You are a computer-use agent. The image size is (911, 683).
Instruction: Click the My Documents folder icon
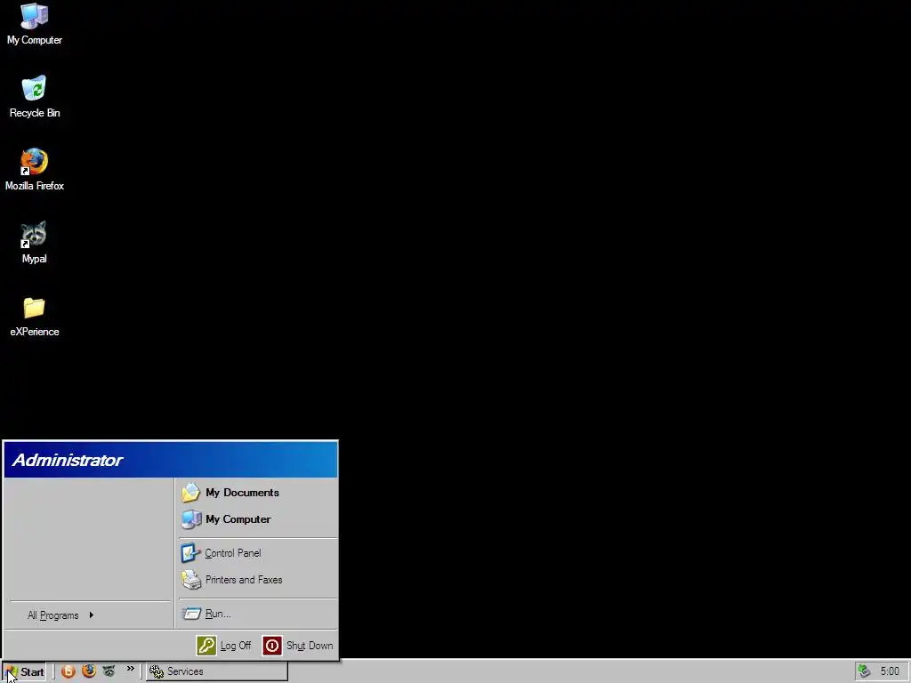pos(190,493)
